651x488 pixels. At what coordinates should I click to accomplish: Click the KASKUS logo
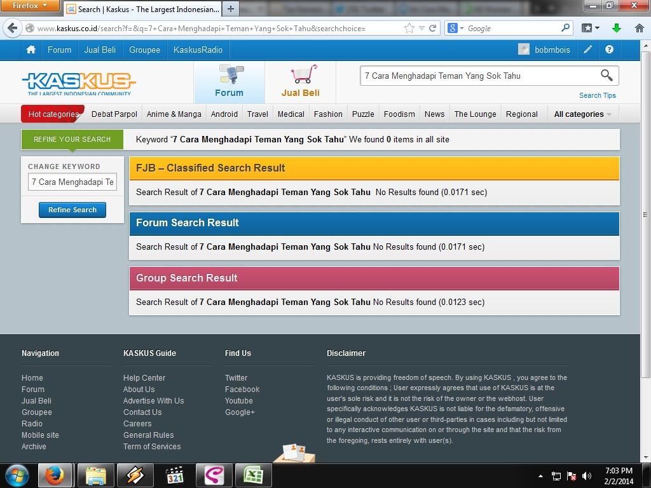coord(79,84)
